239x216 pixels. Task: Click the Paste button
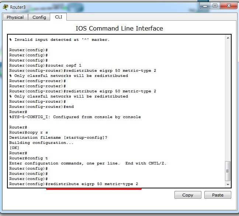point(218,195)
